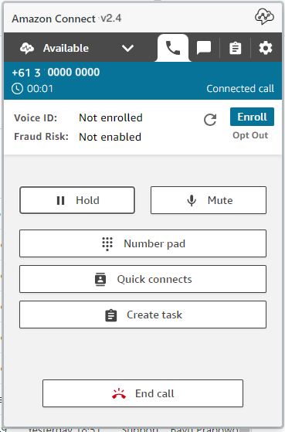Refresh Voice ID status

[210, 120]
